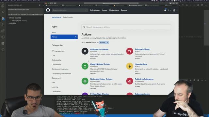
Task: Open the Node App Helper Actions link
Action: point(101,79)
